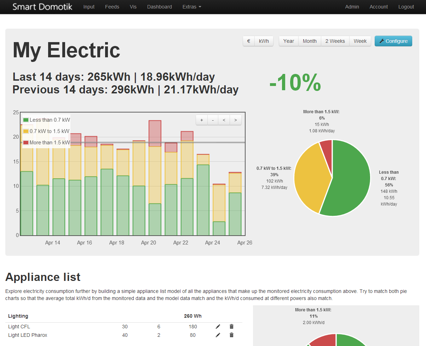Click the Apr 24 bar in the chart
This screenshot has height=346, width=426.
click(219, 209)
